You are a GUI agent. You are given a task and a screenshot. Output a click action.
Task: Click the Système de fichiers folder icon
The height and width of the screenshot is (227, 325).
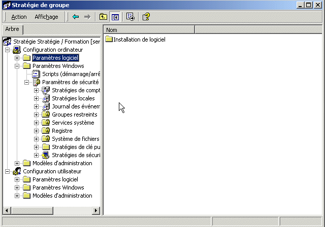[x=46, y=138]
